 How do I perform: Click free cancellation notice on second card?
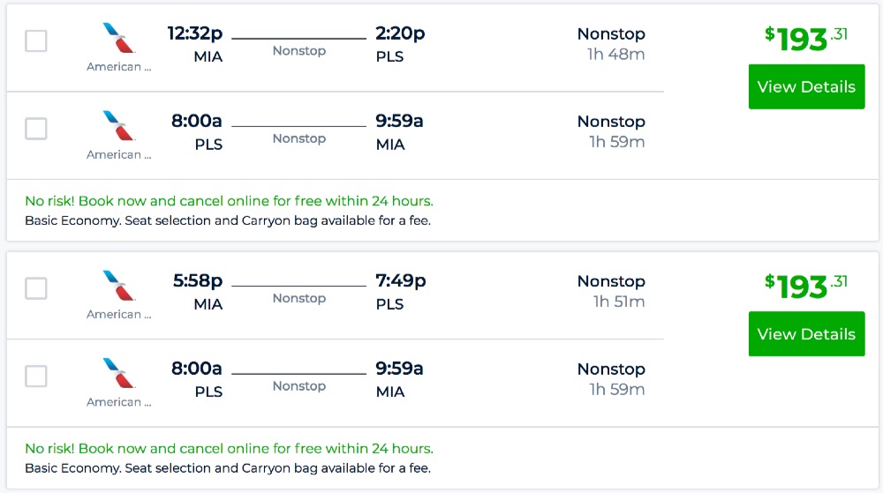[x=229, y=449]
